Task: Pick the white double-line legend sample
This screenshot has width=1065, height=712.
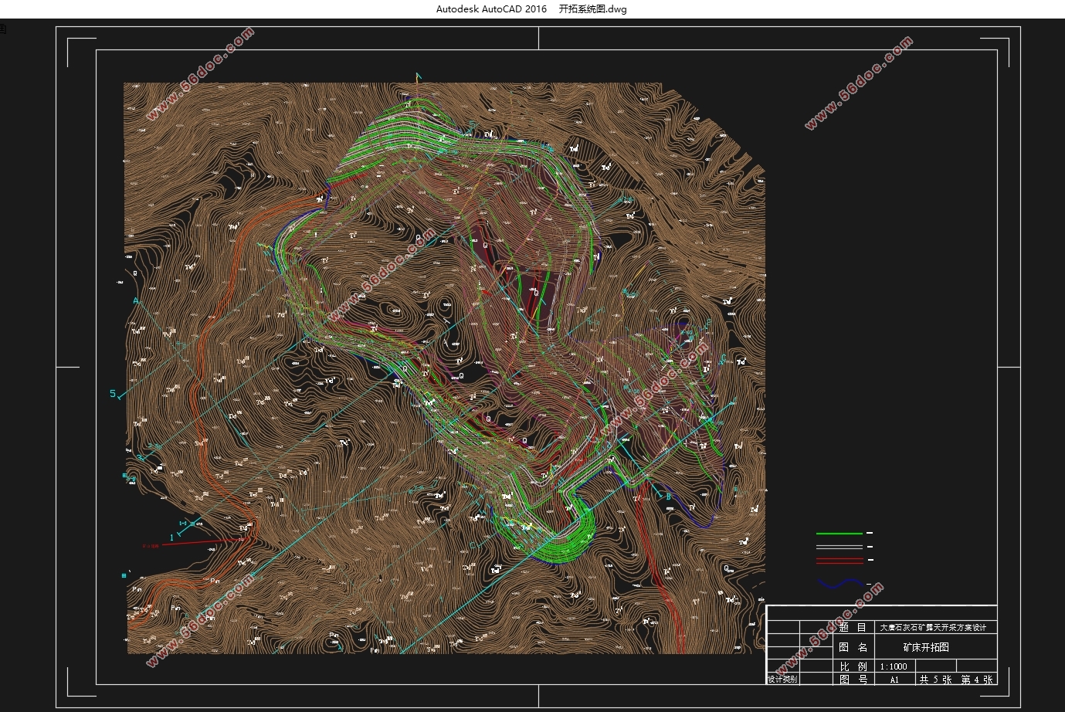Action: click(839, 546)
